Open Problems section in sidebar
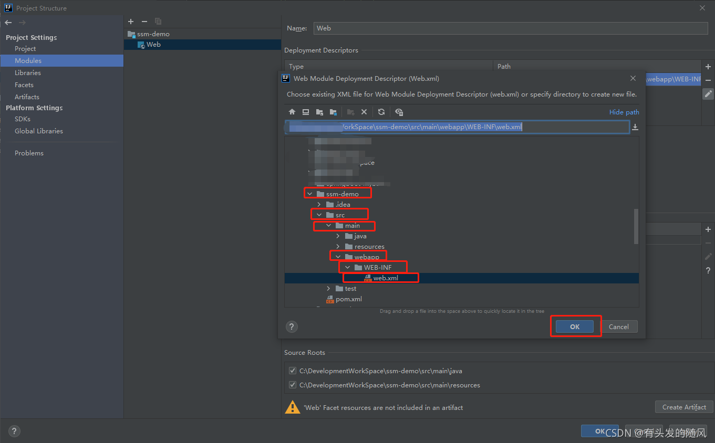This screenshot has width=715, height=443. pyautogui.click(x=29, y=153)
